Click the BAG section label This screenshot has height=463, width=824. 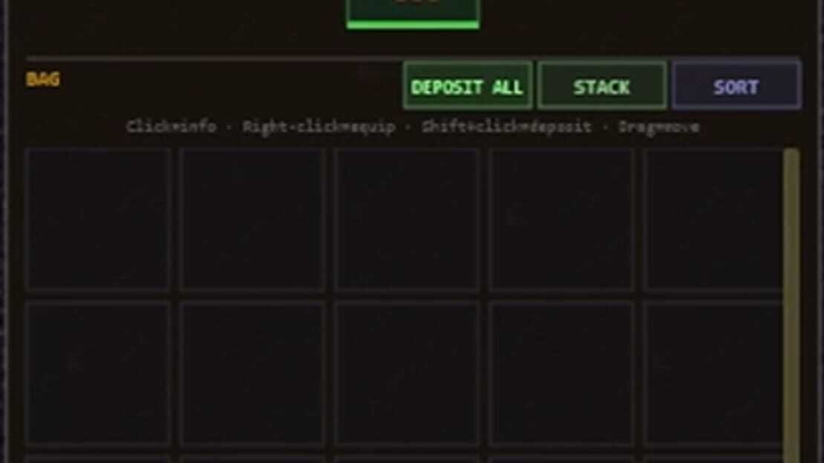43,80
